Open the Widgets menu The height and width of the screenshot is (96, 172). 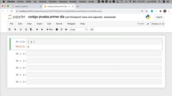71,24
